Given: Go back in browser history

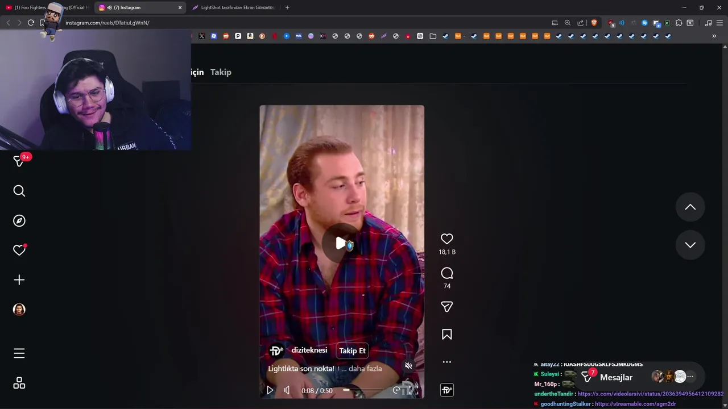Looking at the screenshot, I should click(8, 23).
